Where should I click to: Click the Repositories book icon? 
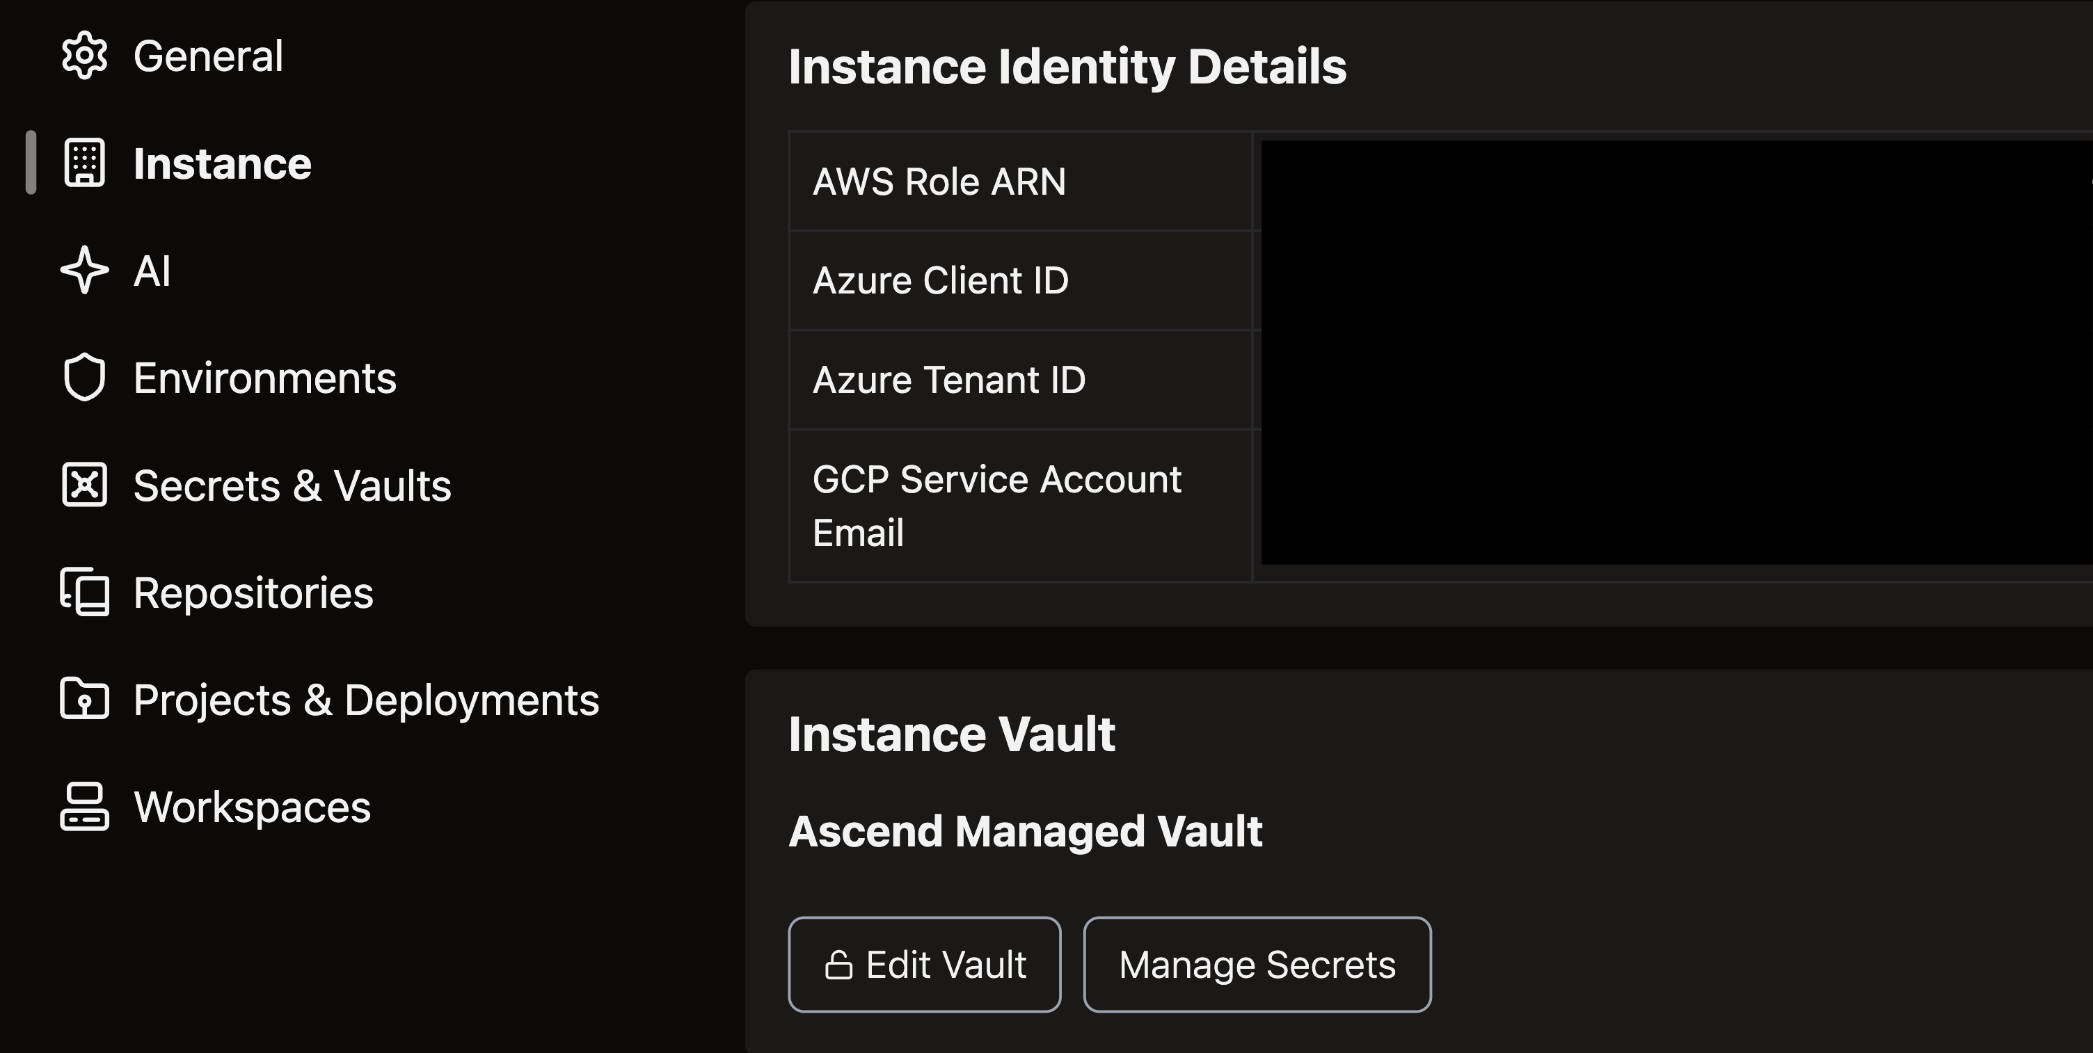(x=84, y=592)
